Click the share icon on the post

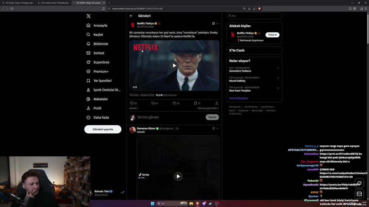217,103
